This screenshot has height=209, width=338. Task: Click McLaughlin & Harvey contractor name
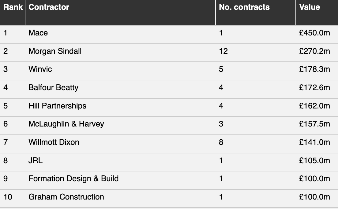(x=66, y=124)
